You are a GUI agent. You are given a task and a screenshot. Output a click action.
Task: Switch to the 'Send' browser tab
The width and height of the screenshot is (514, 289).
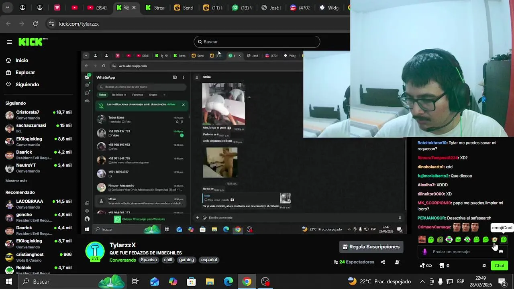(x=184, y=8)
